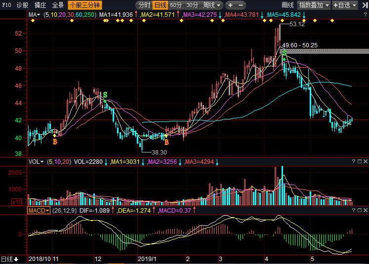Click the help question mark on VOL panel

354,162
